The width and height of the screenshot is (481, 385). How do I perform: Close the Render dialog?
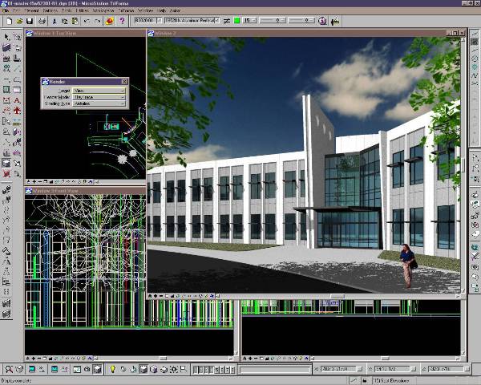(125, 81)
